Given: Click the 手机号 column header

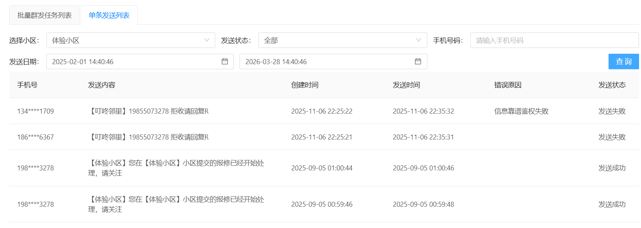Looking at the screenshot, I should 27,85.
